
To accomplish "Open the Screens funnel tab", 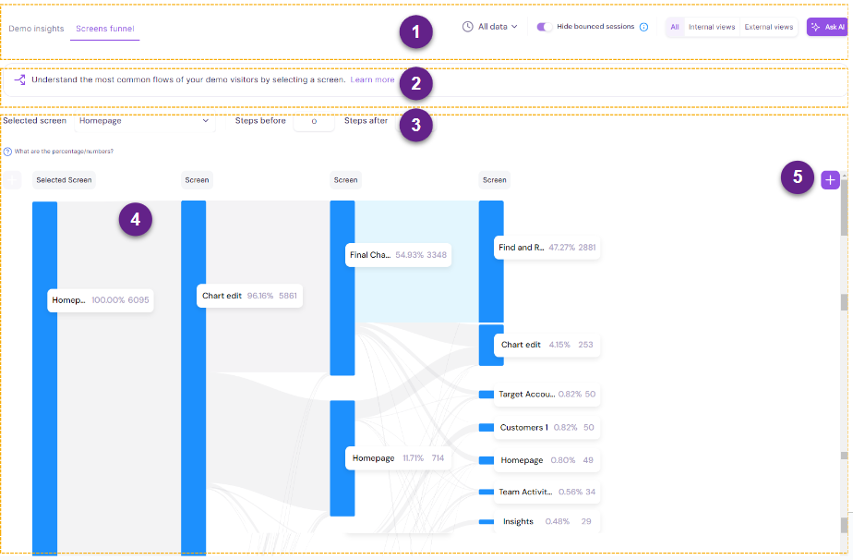I will 104,28.
